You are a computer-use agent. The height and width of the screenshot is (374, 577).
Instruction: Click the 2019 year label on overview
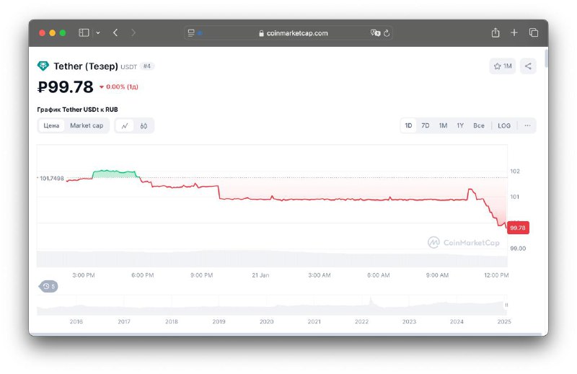click(219, 321)
